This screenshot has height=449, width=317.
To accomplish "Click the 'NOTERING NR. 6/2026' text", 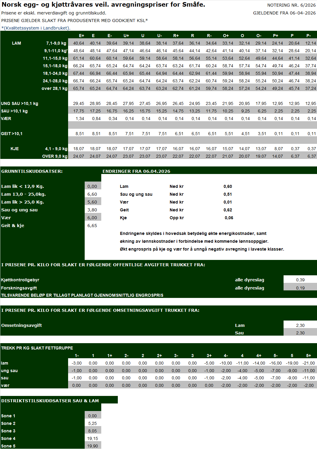I will tap(291, 5).
